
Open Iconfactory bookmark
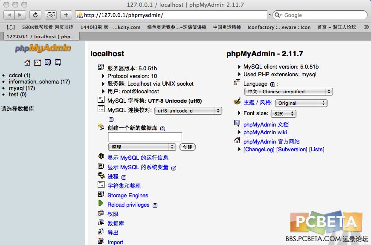pos(279,27)
